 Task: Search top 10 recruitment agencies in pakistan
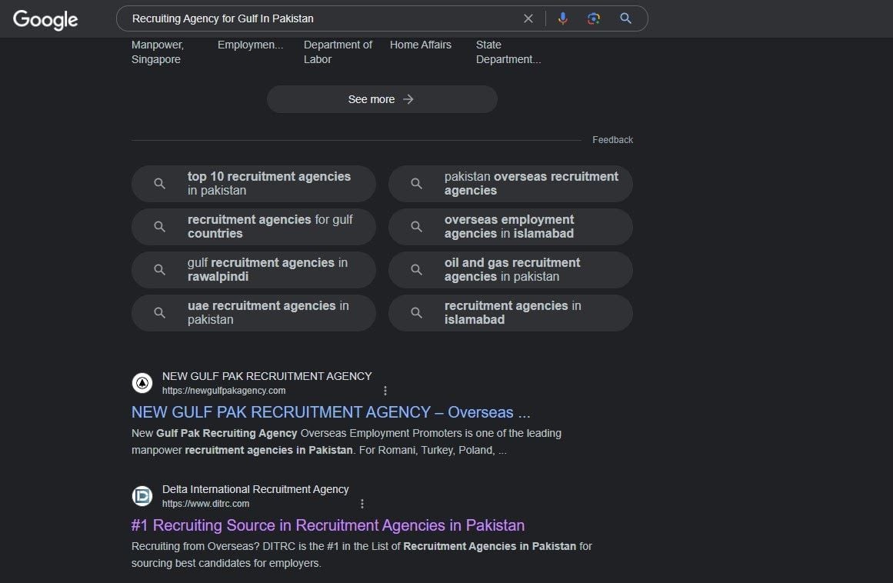coord(254,184)
